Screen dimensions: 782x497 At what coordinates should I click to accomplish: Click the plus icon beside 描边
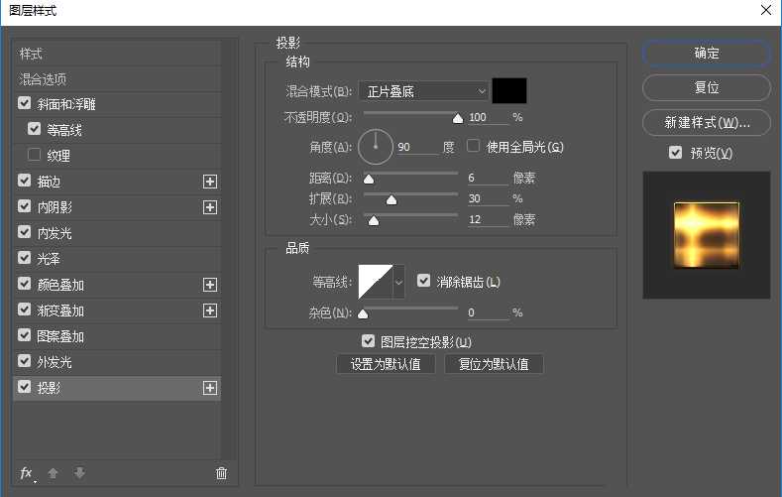(x=210, y=182)
